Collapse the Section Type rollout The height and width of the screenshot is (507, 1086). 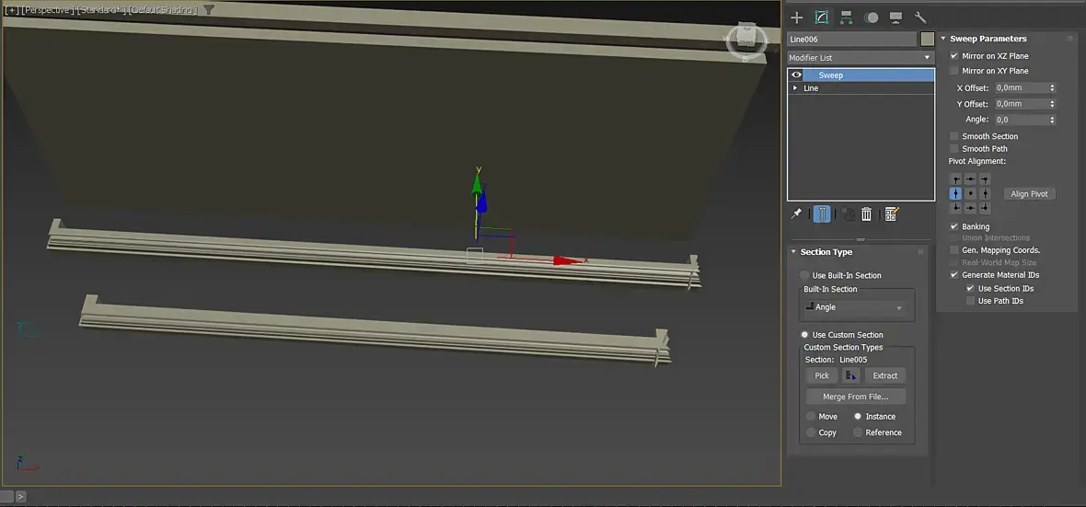[793, 252]
